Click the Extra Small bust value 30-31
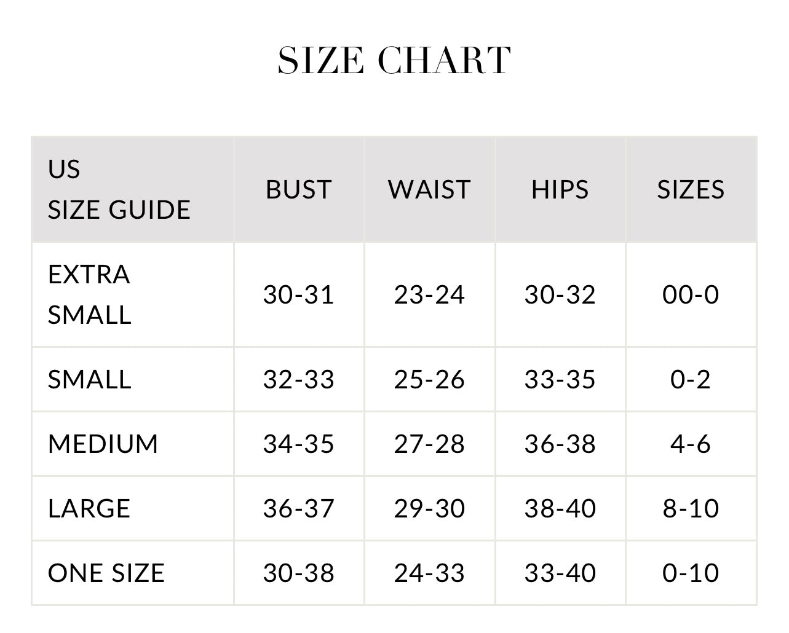 click(x=299, y=294)
